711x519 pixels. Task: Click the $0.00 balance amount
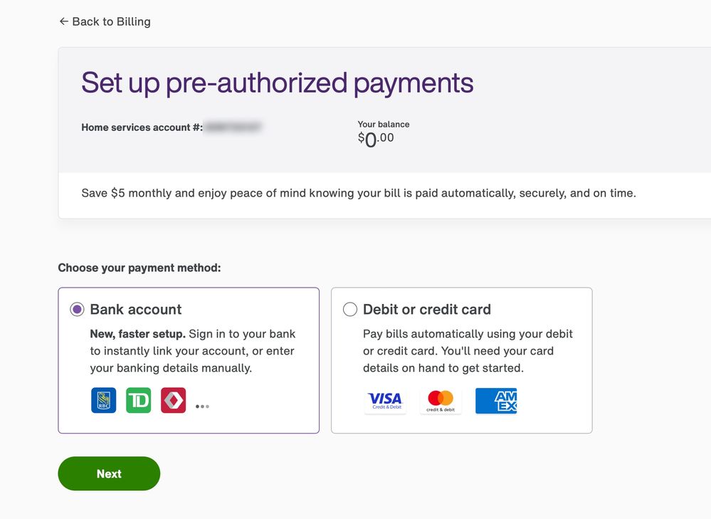point(376,139)
